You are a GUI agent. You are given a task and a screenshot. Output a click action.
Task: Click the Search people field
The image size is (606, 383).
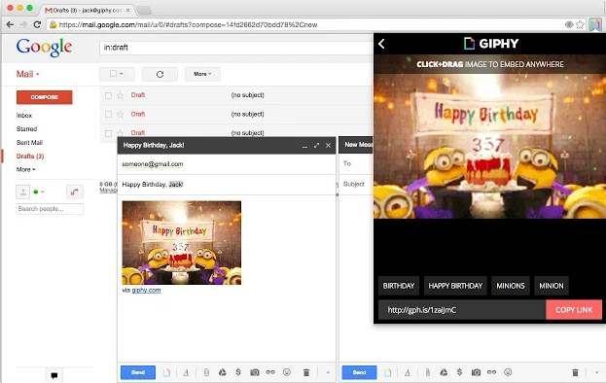(x=50, y=209)
